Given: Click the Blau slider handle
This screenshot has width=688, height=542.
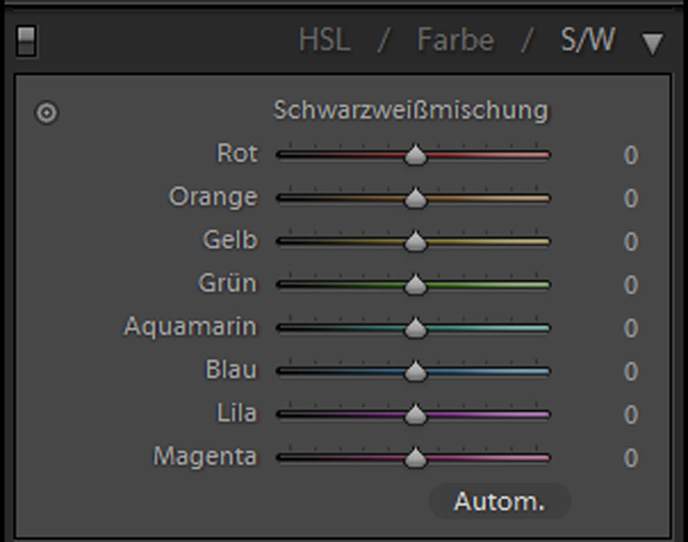Looking at the screenshot, I should (416, 372).
